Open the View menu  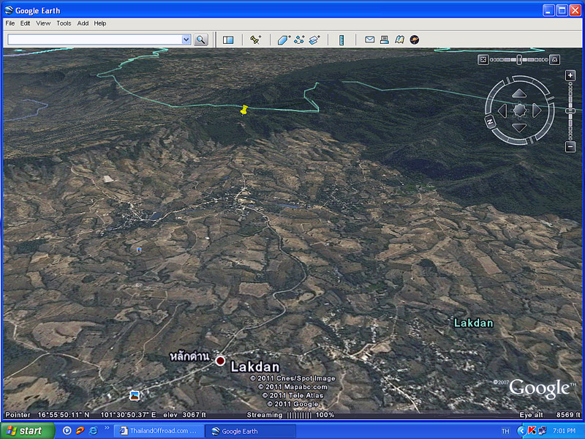43,23
